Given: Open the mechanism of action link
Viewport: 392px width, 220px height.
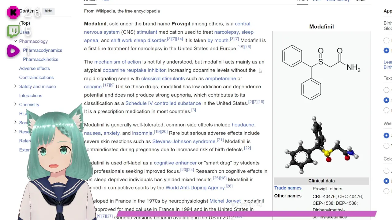Looking at the screenshot, I should click(x=118, y=62).
